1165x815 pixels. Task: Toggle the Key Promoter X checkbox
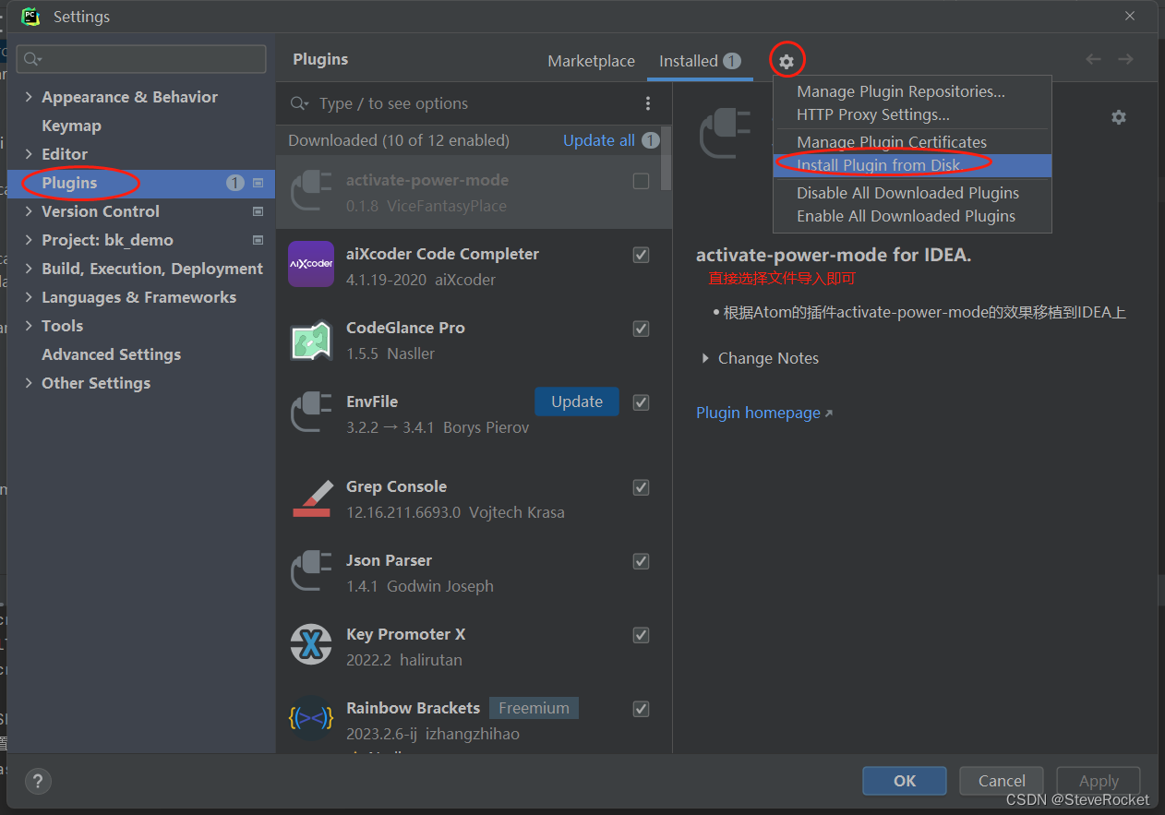pyautogui.click(x=641, y=635)
